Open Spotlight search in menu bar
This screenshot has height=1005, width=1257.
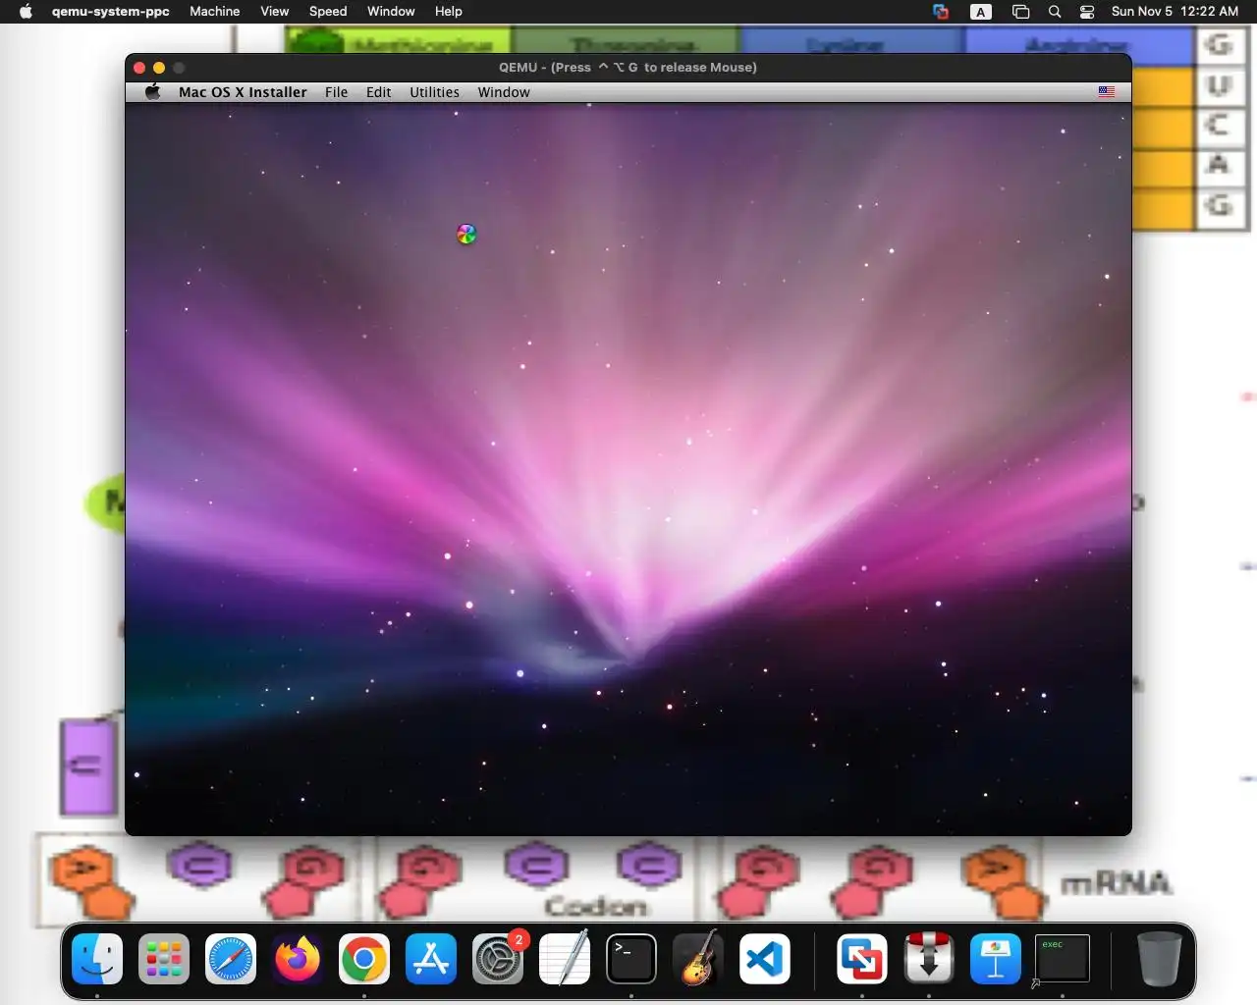(1055, 12)
